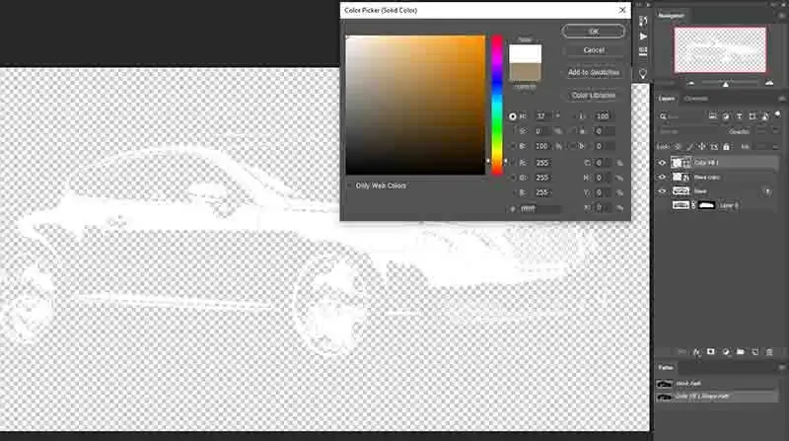Open the Properties icon in side dock
Image resolution: width=789 pixels, height=441 pixels.
tap(643, 52)
